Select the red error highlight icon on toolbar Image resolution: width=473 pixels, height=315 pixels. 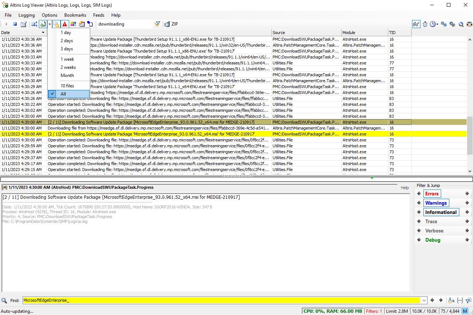65,24
